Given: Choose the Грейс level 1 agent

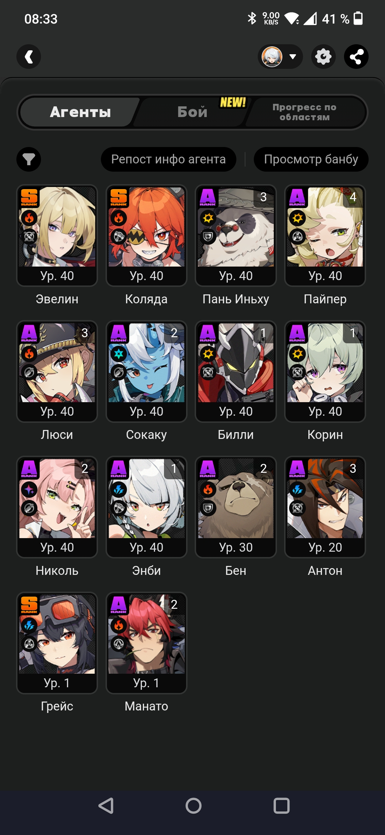Looking at the screenshot, I should [x=57, y=643].
